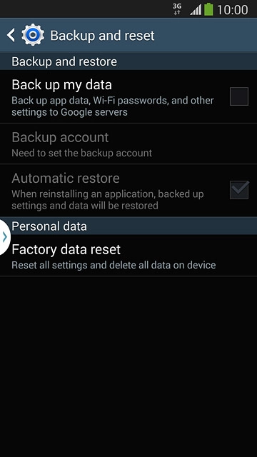The image size is (257, 457).
Task: Tap the Settings gear icon
Action: click(x=33, y=35)
